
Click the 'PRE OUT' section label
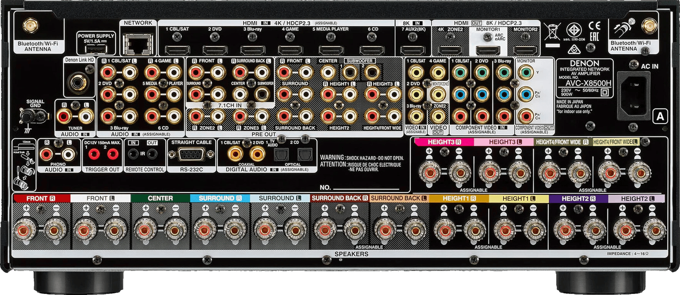[263, 134]
